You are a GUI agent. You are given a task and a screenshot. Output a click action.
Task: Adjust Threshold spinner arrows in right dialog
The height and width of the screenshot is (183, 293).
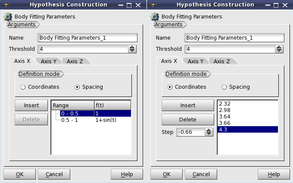279,49
